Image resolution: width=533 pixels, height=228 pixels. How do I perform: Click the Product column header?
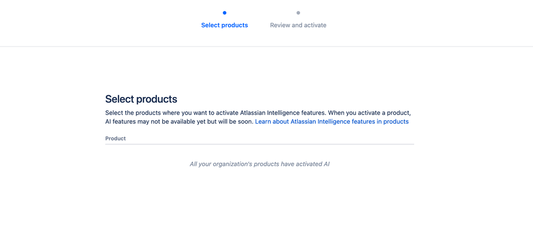[116, 139]
